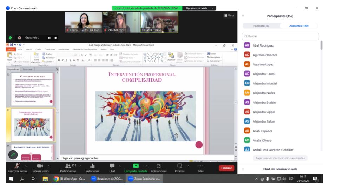Toggle text shadow in the PowerPoint ribbon
This screenshot has height=189, width=337.
pyautogui.click(x=70, y=61)
